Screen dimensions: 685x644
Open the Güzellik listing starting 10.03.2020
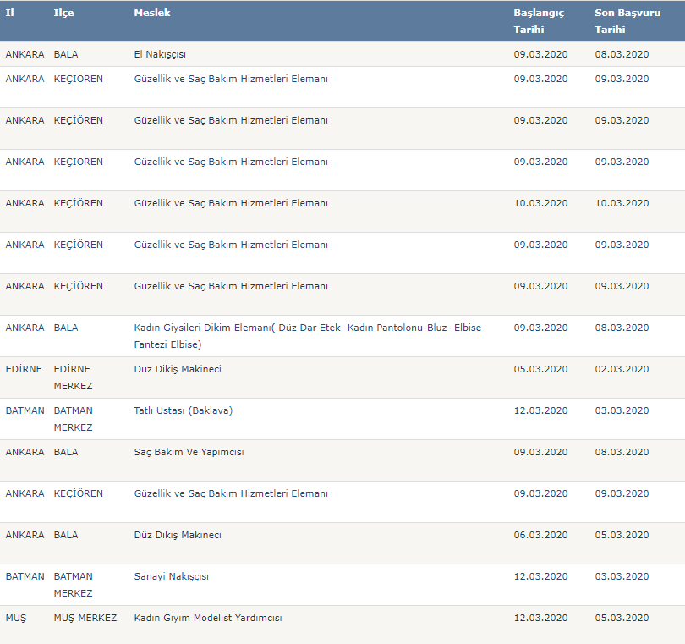coord(231,203)
